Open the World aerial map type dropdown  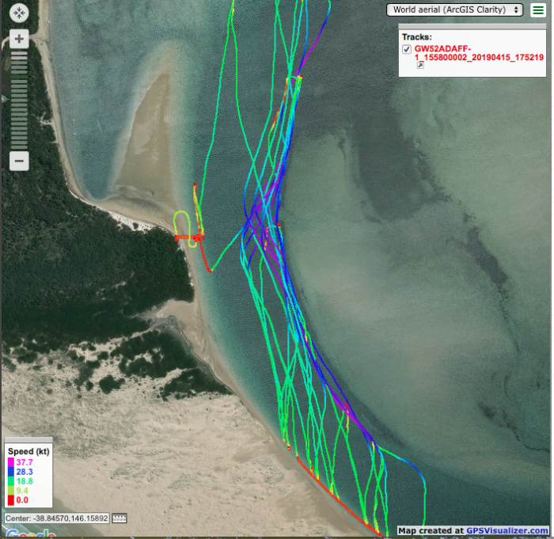[x=454, y=9]
